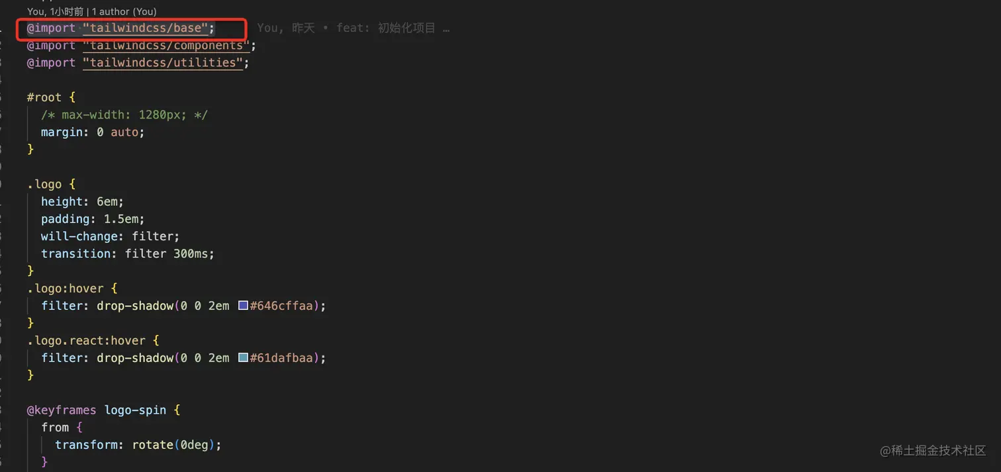Click the .logo selector line
The image size is (1001, 472).
(x=44, y=184)
